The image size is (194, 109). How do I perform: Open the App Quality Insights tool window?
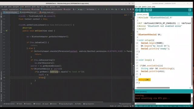click(x=66, y=104)
